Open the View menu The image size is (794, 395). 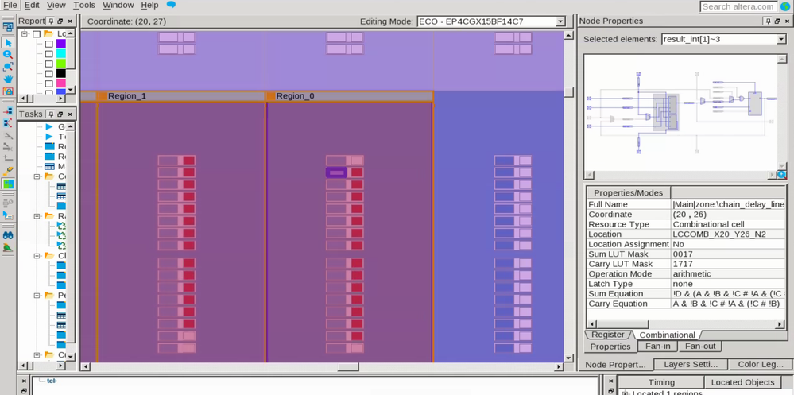coord(56,5)
